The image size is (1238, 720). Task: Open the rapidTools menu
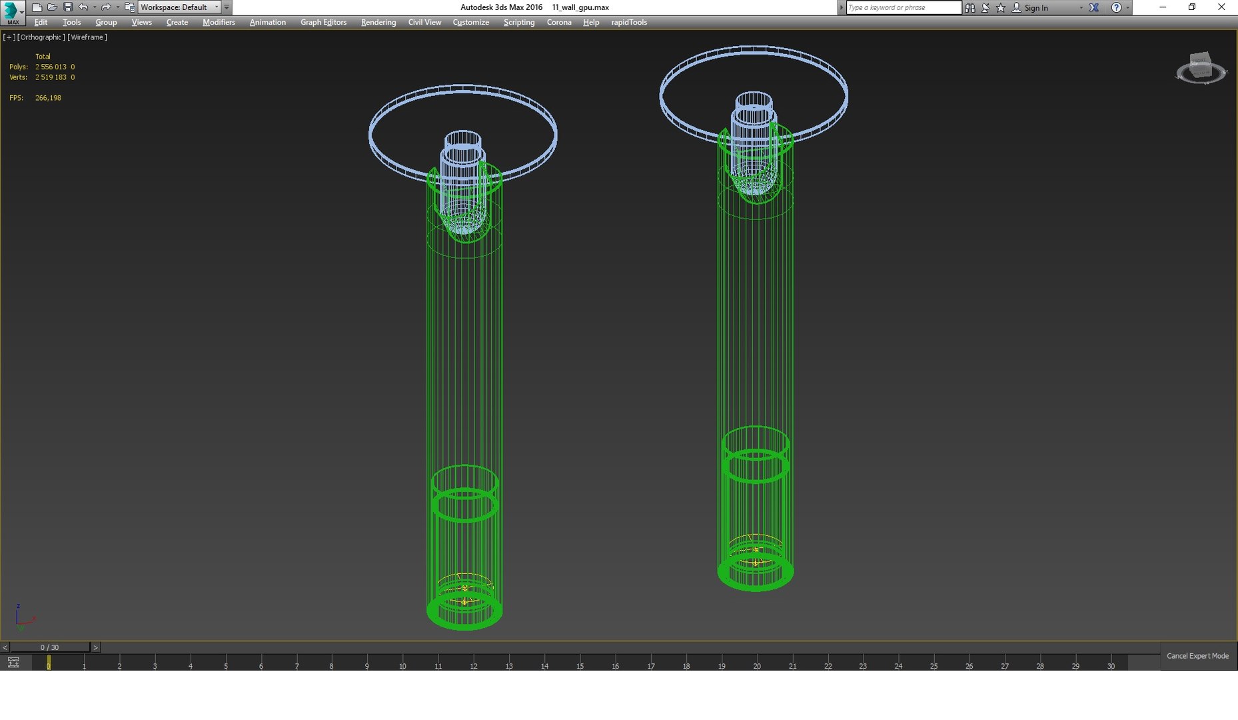click(x=629, y=22)
